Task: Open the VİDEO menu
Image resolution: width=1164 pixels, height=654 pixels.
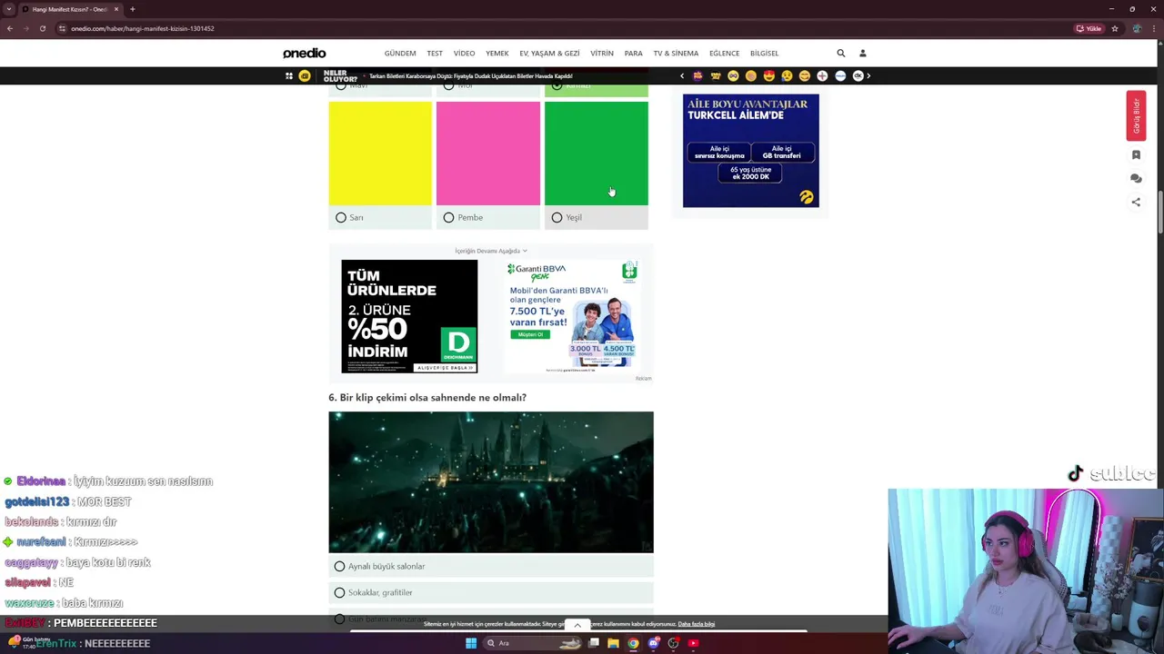Action: pyautogui.click(x=465, y=54)
